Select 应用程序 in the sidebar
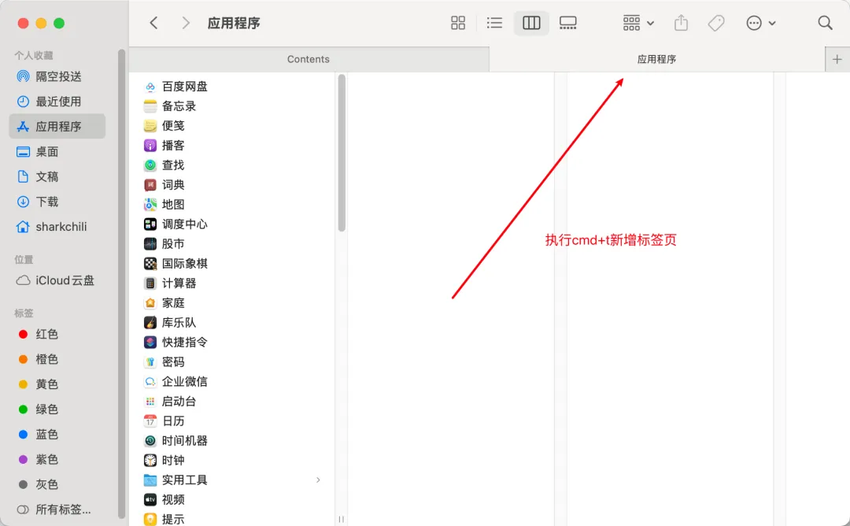The image size is (850, 526). (57, 126)
